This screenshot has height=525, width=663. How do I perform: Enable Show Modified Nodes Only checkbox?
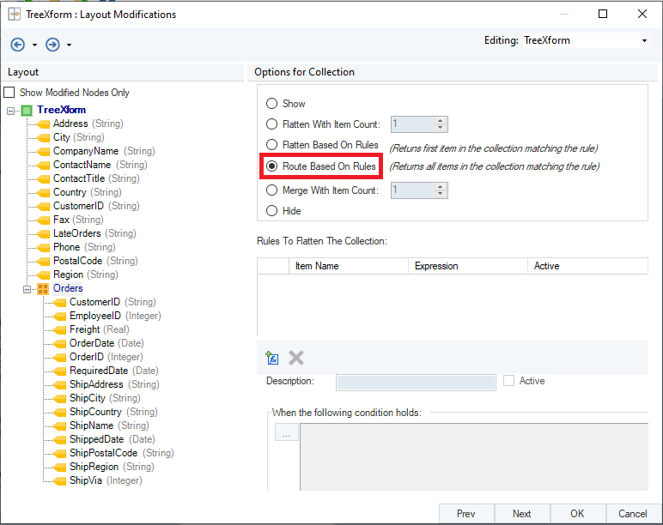point(9,93)
